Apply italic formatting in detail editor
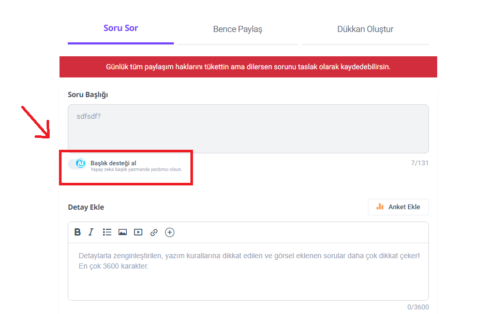This screenshot has width=491, height=314. [x=91, y=232]
